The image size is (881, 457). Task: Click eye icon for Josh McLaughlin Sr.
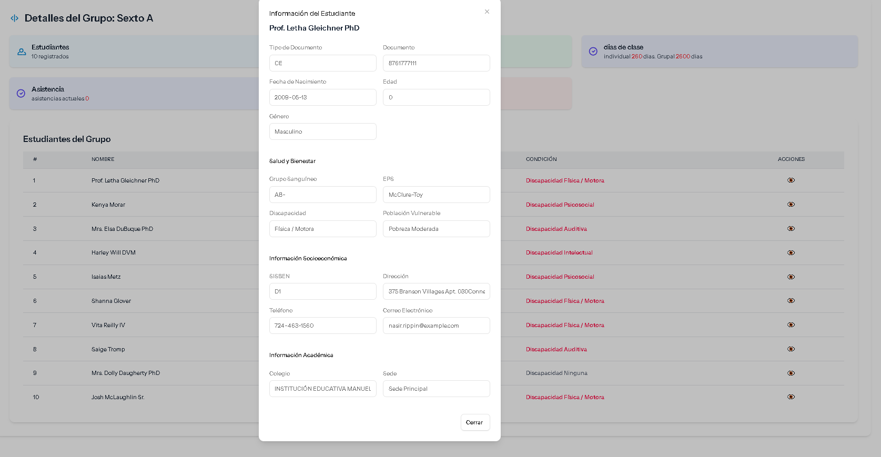(791, 397)
